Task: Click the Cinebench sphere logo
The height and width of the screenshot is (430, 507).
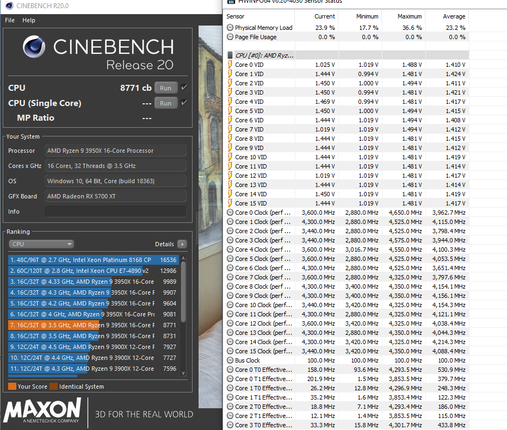Action: (34, 47)
